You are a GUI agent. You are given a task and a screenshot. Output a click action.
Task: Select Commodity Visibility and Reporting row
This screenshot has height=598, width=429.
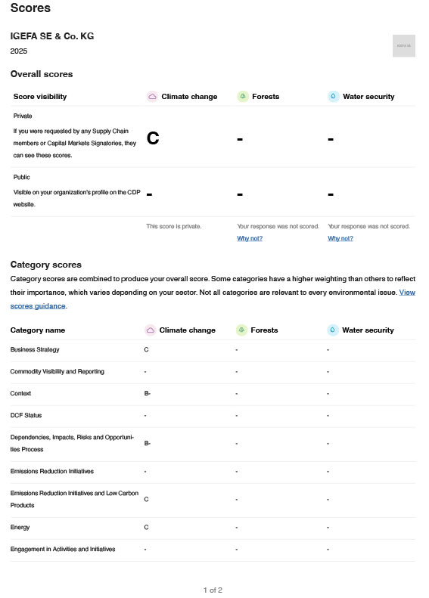(x=213, y=371)
